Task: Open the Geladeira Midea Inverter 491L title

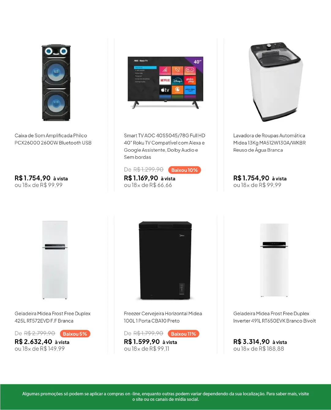Action: click(x=274, y=317)
